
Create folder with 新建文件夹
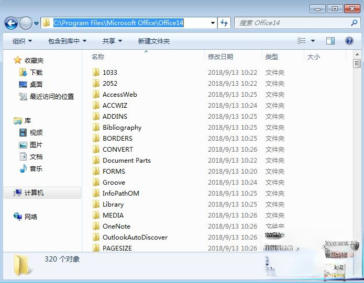pyautogui.click(x=153, y=41)
